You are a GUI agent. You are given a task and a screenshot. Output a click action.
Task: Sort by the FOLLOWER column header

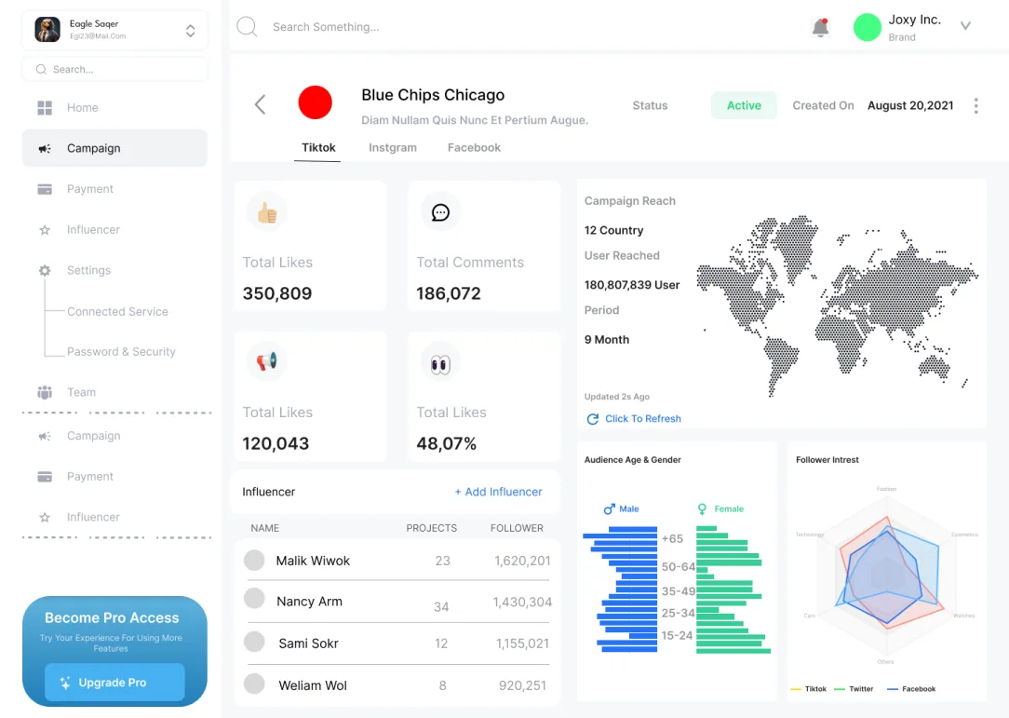point(517,528)
